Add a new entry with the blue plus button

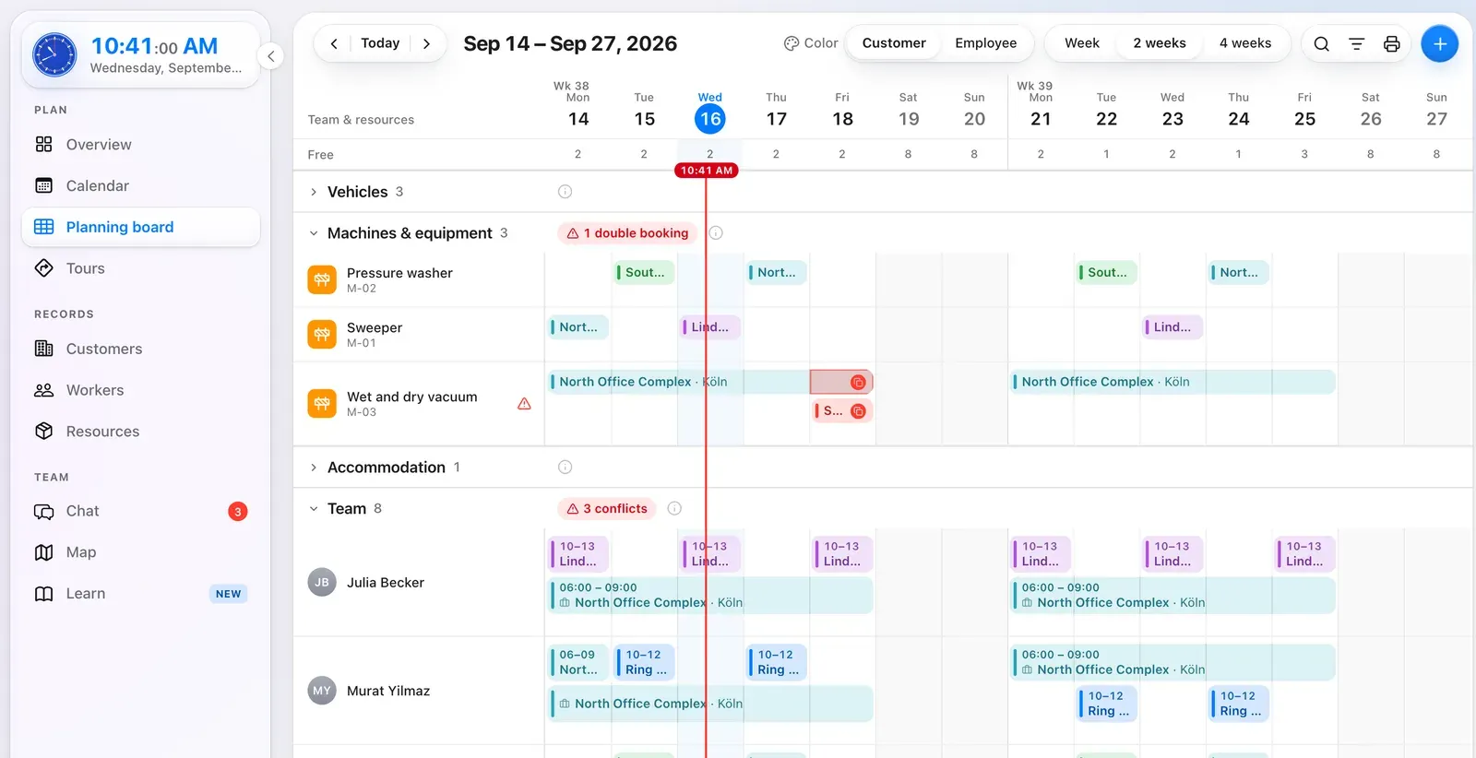coord(1439,43)
